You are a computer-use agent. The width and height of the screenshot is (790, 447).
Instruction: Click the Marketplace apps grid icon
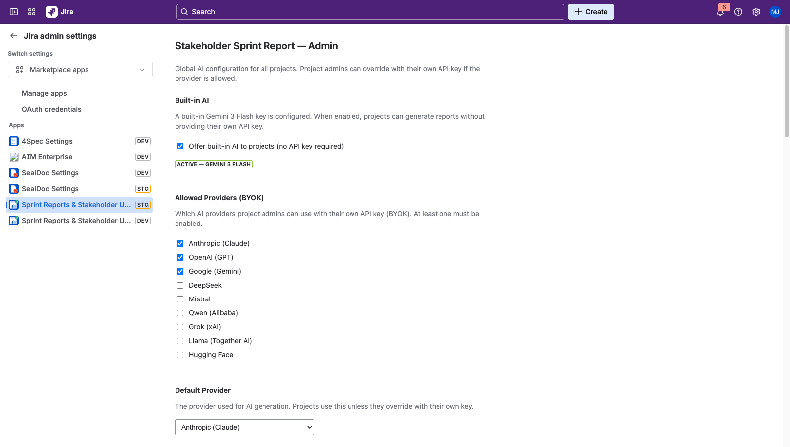(20, 70)
